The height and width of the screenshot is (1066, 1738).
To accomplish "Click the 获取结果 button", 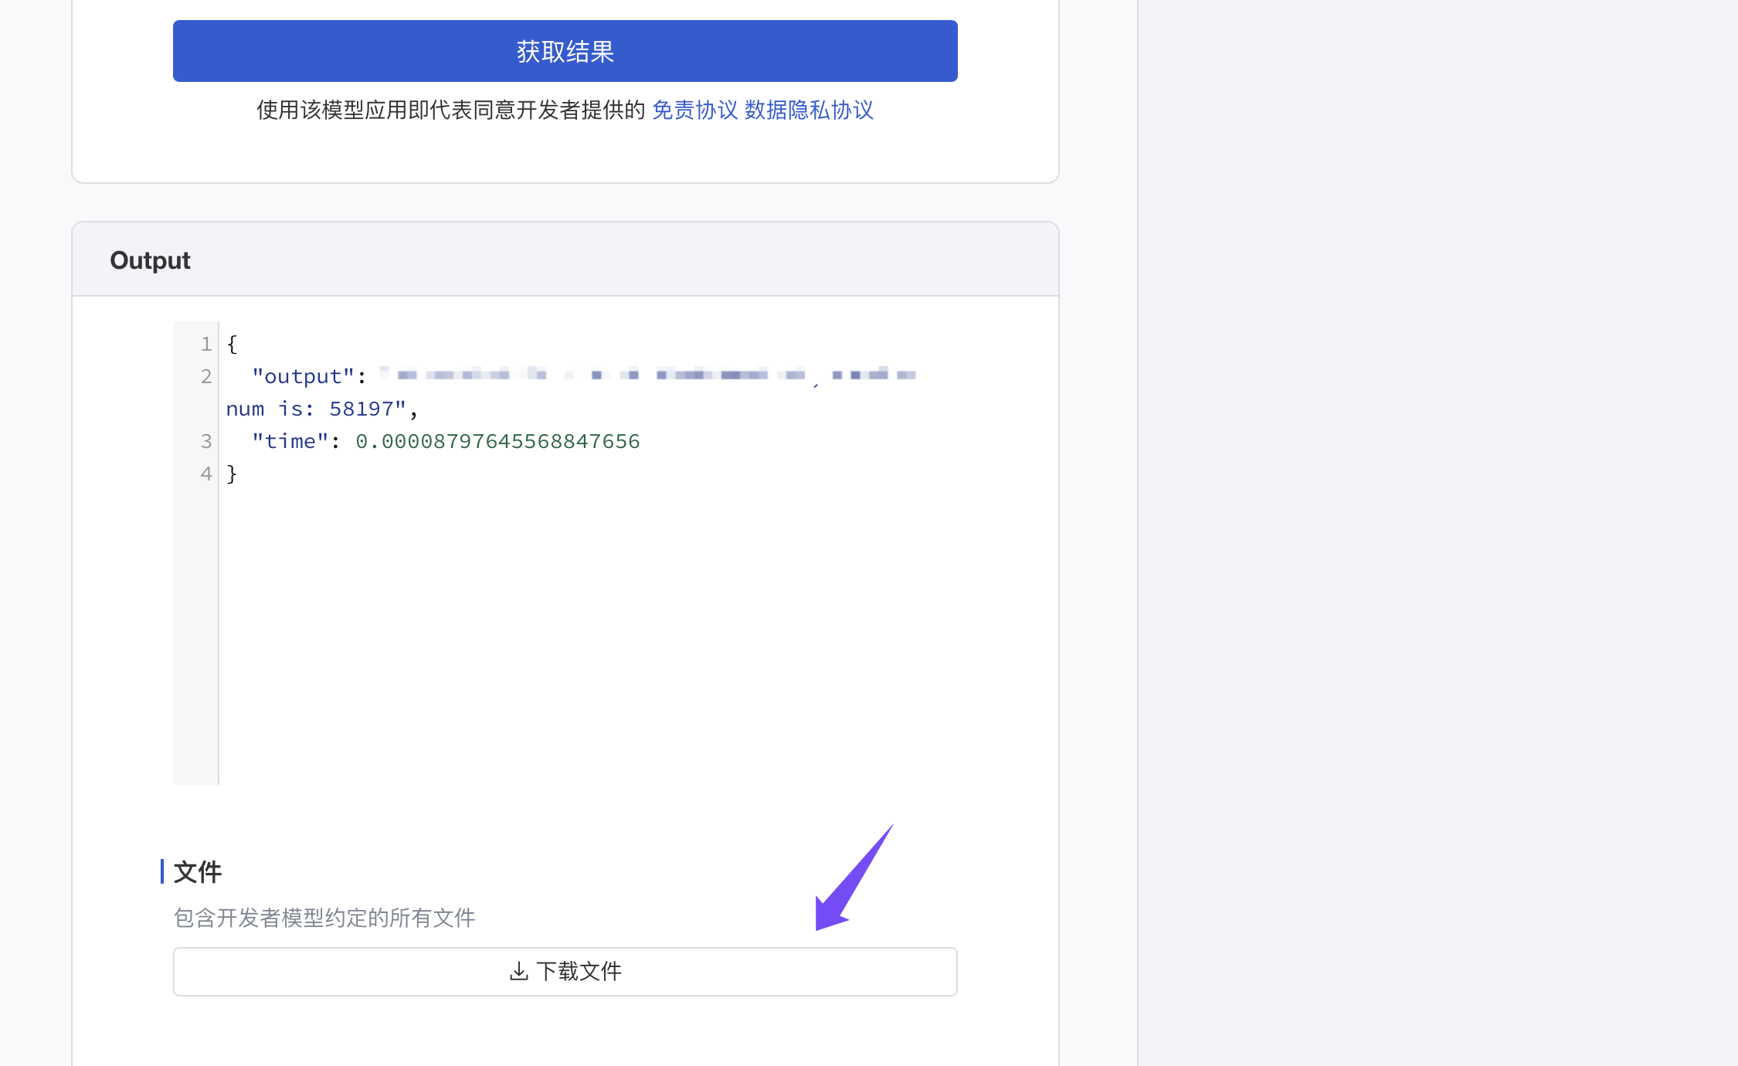I will pos(565,51).
